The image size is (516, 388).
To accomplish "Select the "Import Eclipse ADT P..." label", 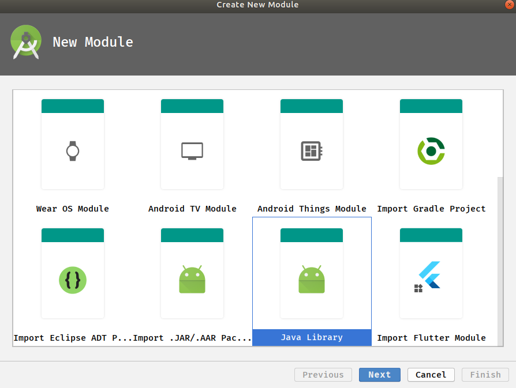I will click(73, 338).
